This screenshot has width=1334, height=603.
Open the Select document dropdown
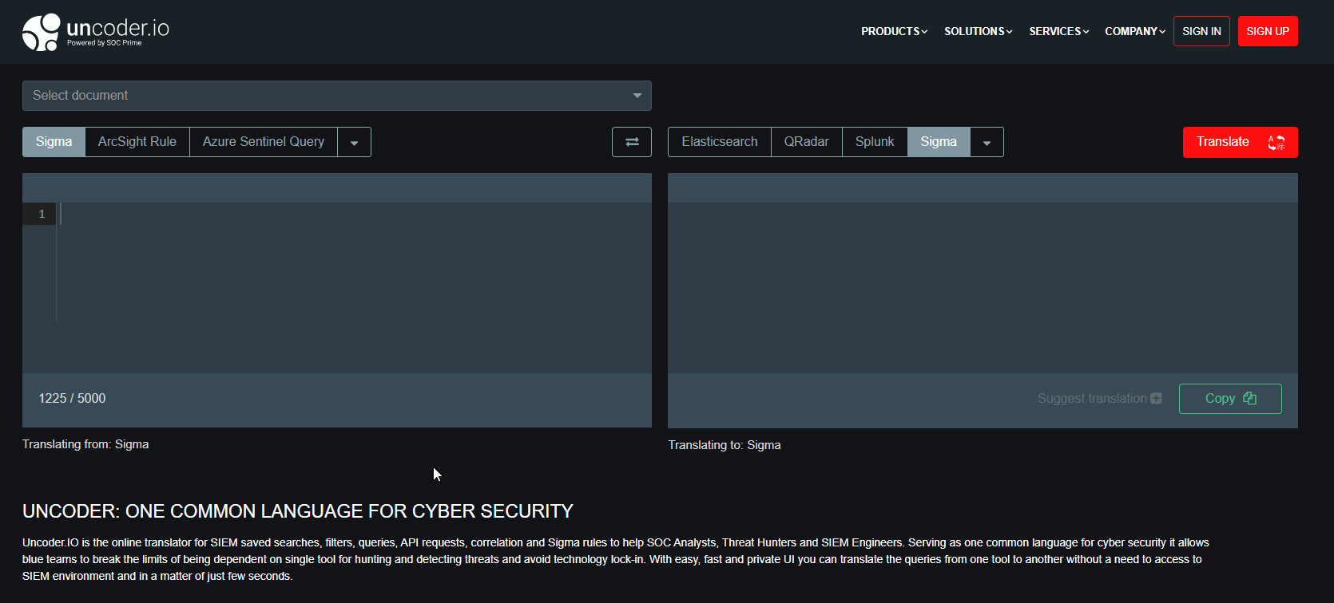337,96
